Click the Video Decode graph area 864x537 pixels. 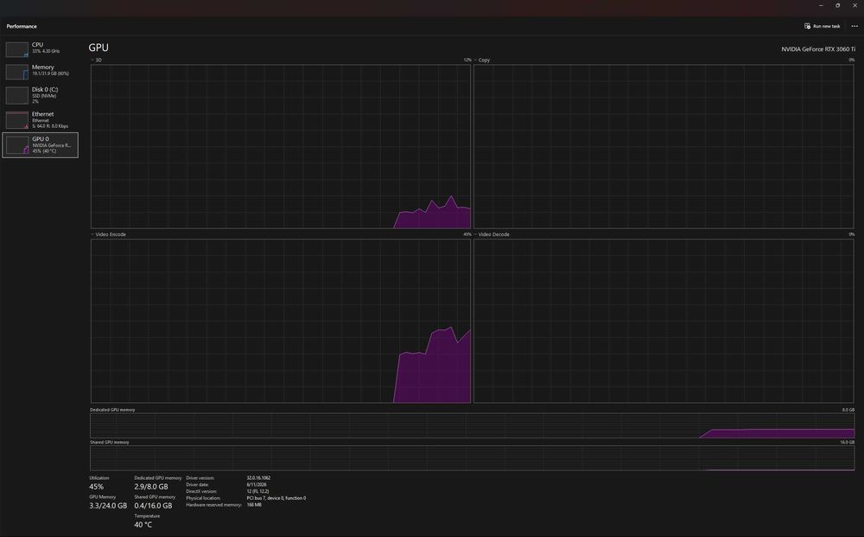664,321
